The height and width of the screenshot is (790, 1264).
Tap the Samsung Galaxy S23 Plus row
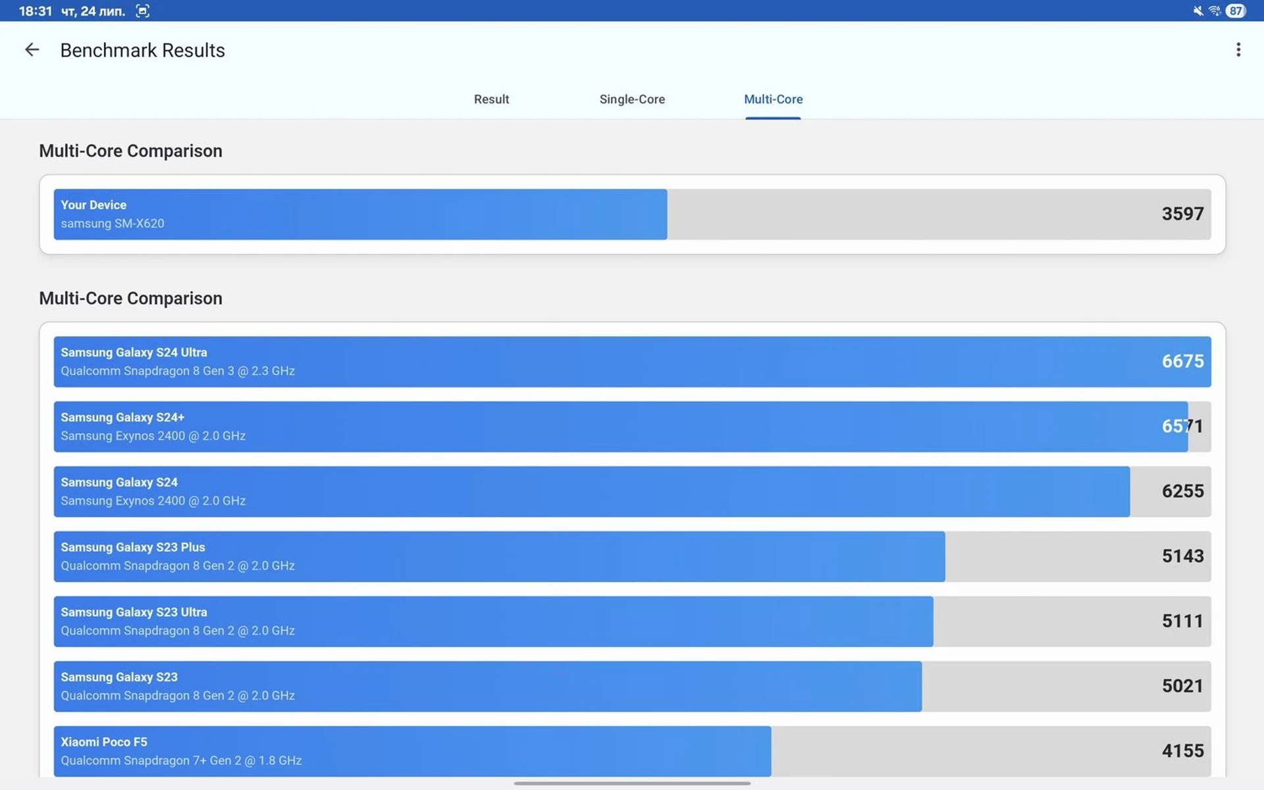click(x=632, y=556)
